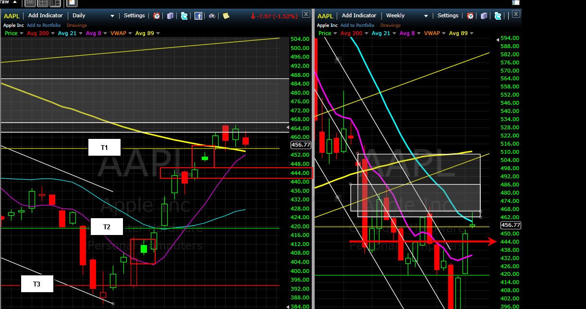The height and width of the screenshot is (309, 586).
Task: Open Drawings link in Weekly chart
Action: pos(391,25)
